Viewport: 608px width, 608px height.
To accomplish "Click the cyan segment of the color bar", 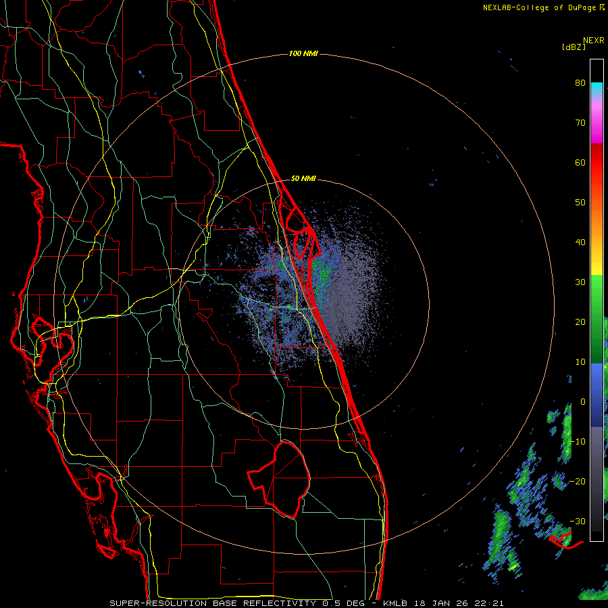I will tap(597, 88).
